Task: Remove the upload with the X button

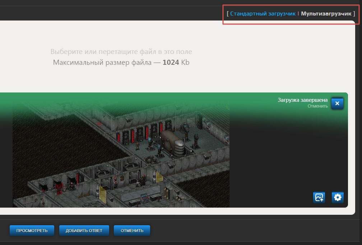Action: tap(337, 103)
